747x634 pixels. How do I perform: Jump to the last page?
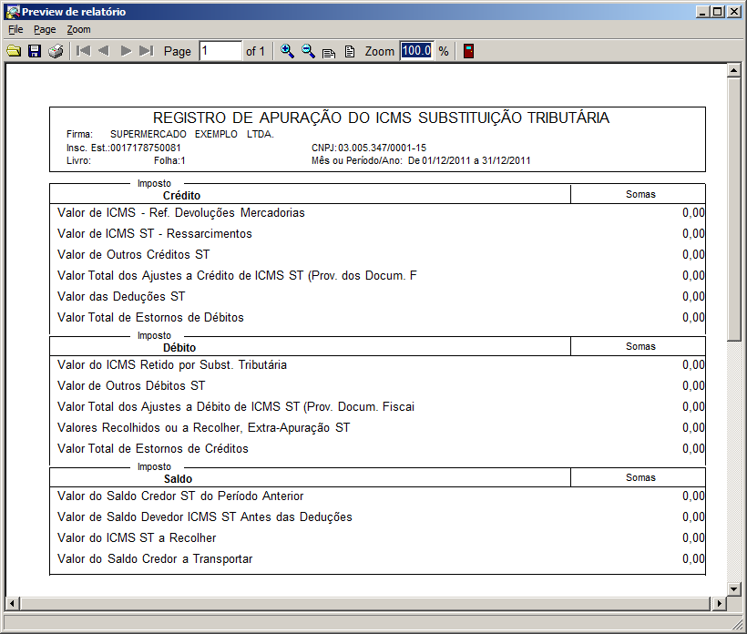(x=146, y=51)
